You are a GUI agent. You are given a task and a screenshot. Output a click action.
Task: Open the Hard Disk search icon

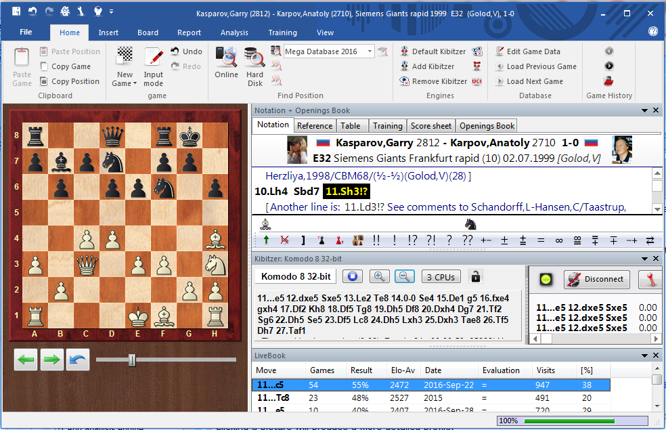(x=254, y=66)
